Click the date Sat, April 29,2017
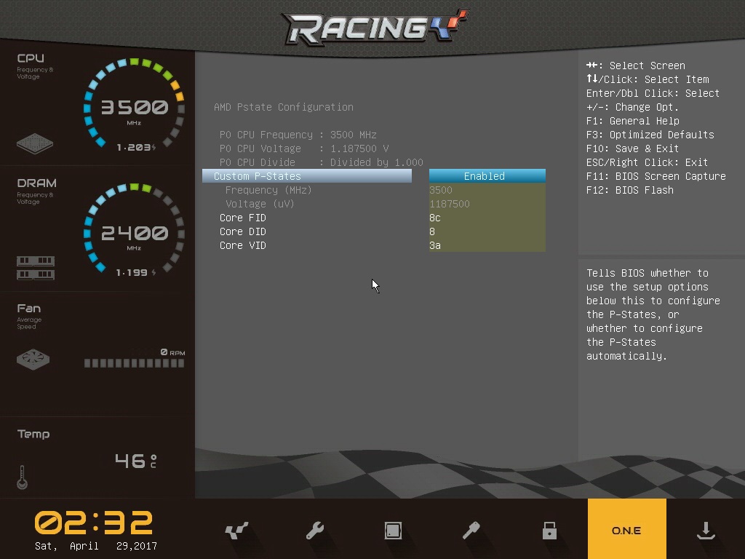Screen dimensions: 745x559 coord(96,546)
